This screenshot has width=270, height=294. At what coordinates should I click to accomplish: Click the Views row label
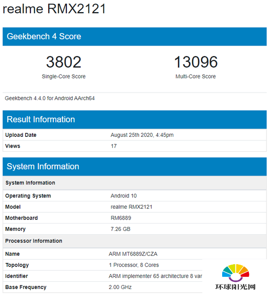(13, 146)
